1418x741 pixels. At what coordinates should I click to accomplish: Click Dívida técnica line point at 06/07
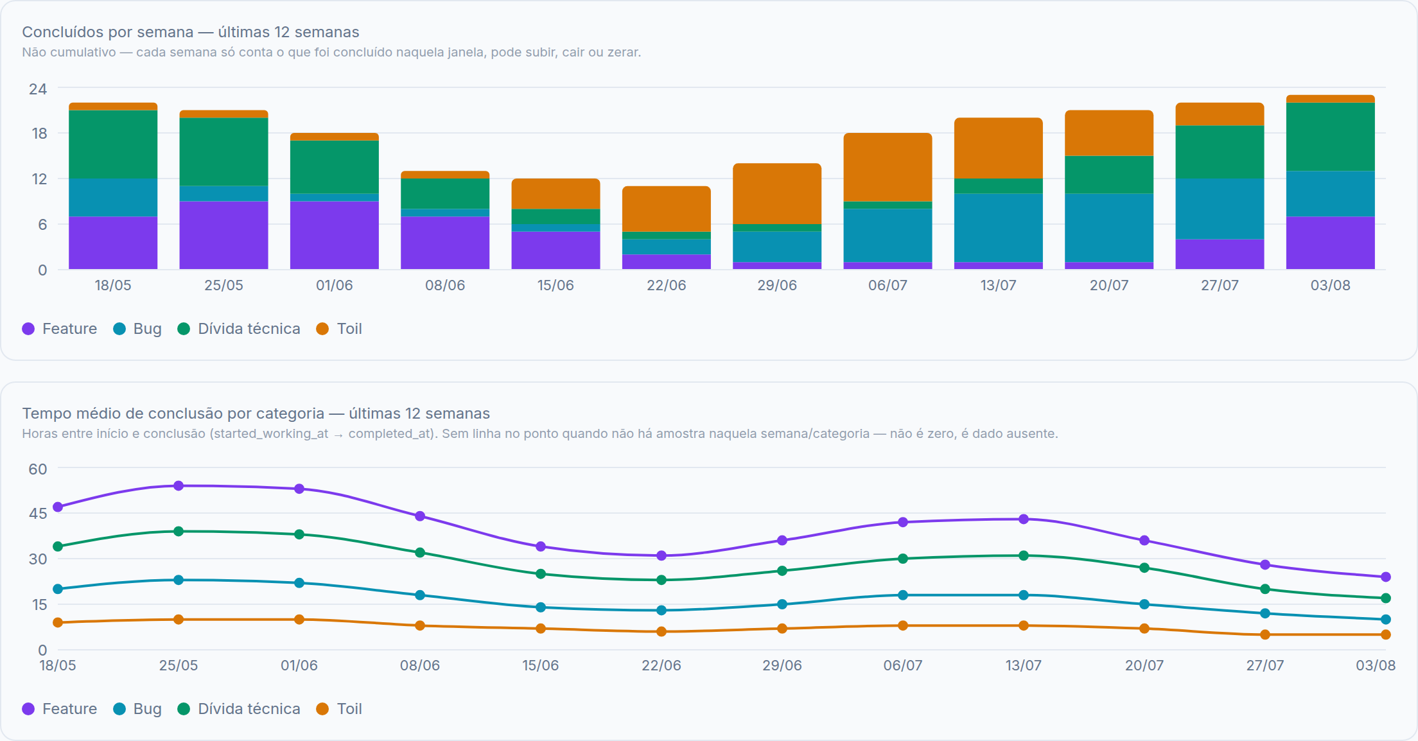903,559
